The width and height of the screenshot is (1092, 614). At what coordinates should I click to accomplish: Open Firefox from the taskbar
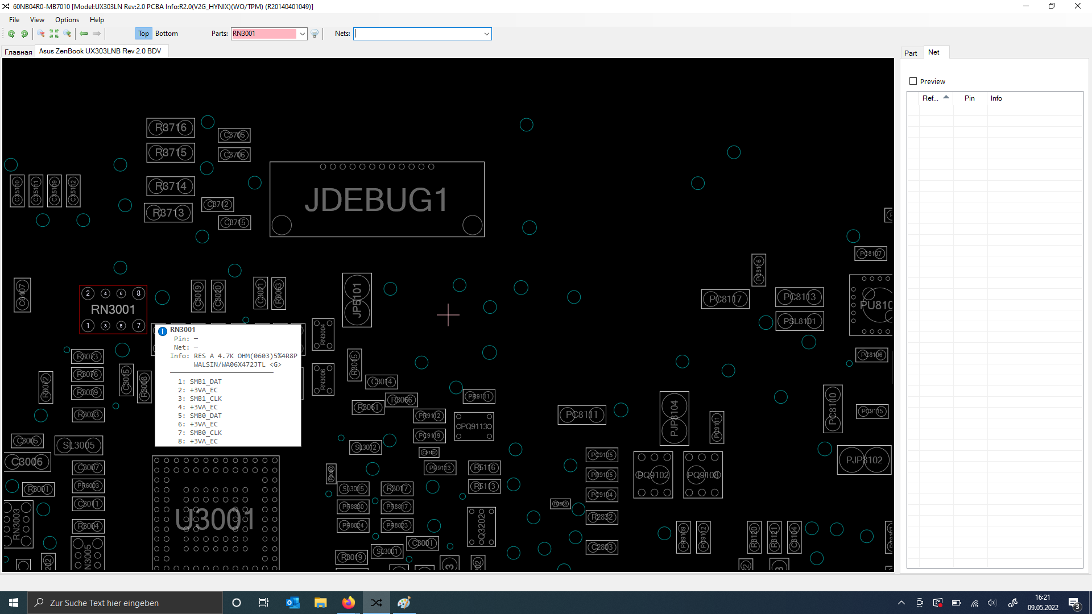(348, 603)
